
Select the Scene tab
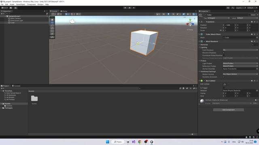click(x=54, y=11)
